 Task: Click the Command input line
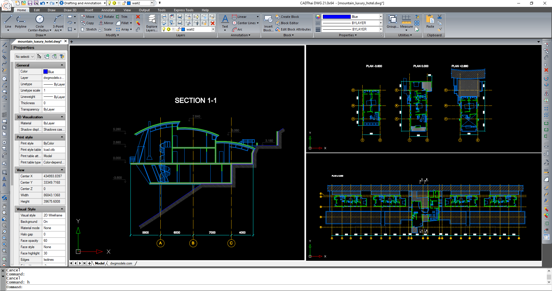coord(276,287)
